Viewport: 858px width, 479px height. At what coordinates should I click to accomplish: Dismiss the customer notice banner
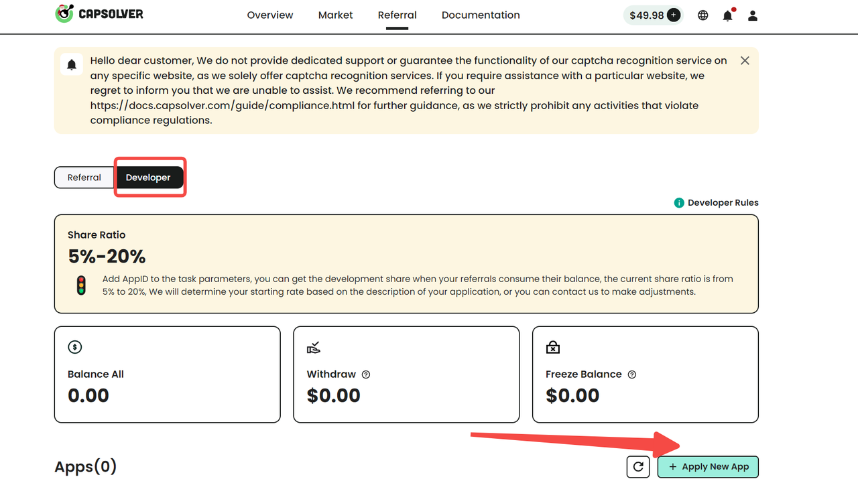(745, 60)
